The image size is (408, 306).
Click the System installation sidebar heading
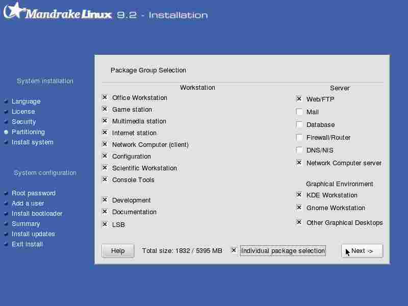point(45,81)
